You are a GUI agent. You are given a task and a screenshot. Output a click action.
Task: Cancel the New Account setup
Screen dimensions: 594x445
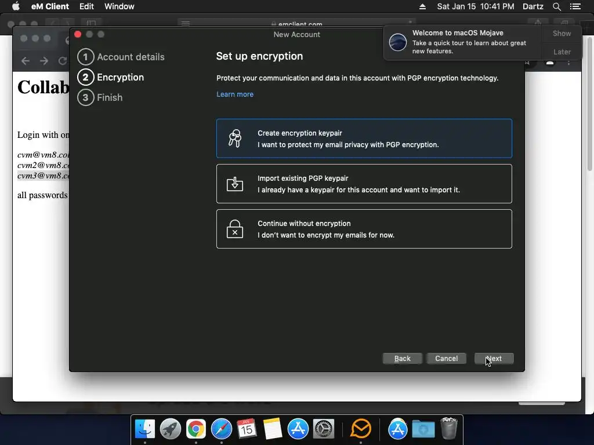click(x=446, y=358)
